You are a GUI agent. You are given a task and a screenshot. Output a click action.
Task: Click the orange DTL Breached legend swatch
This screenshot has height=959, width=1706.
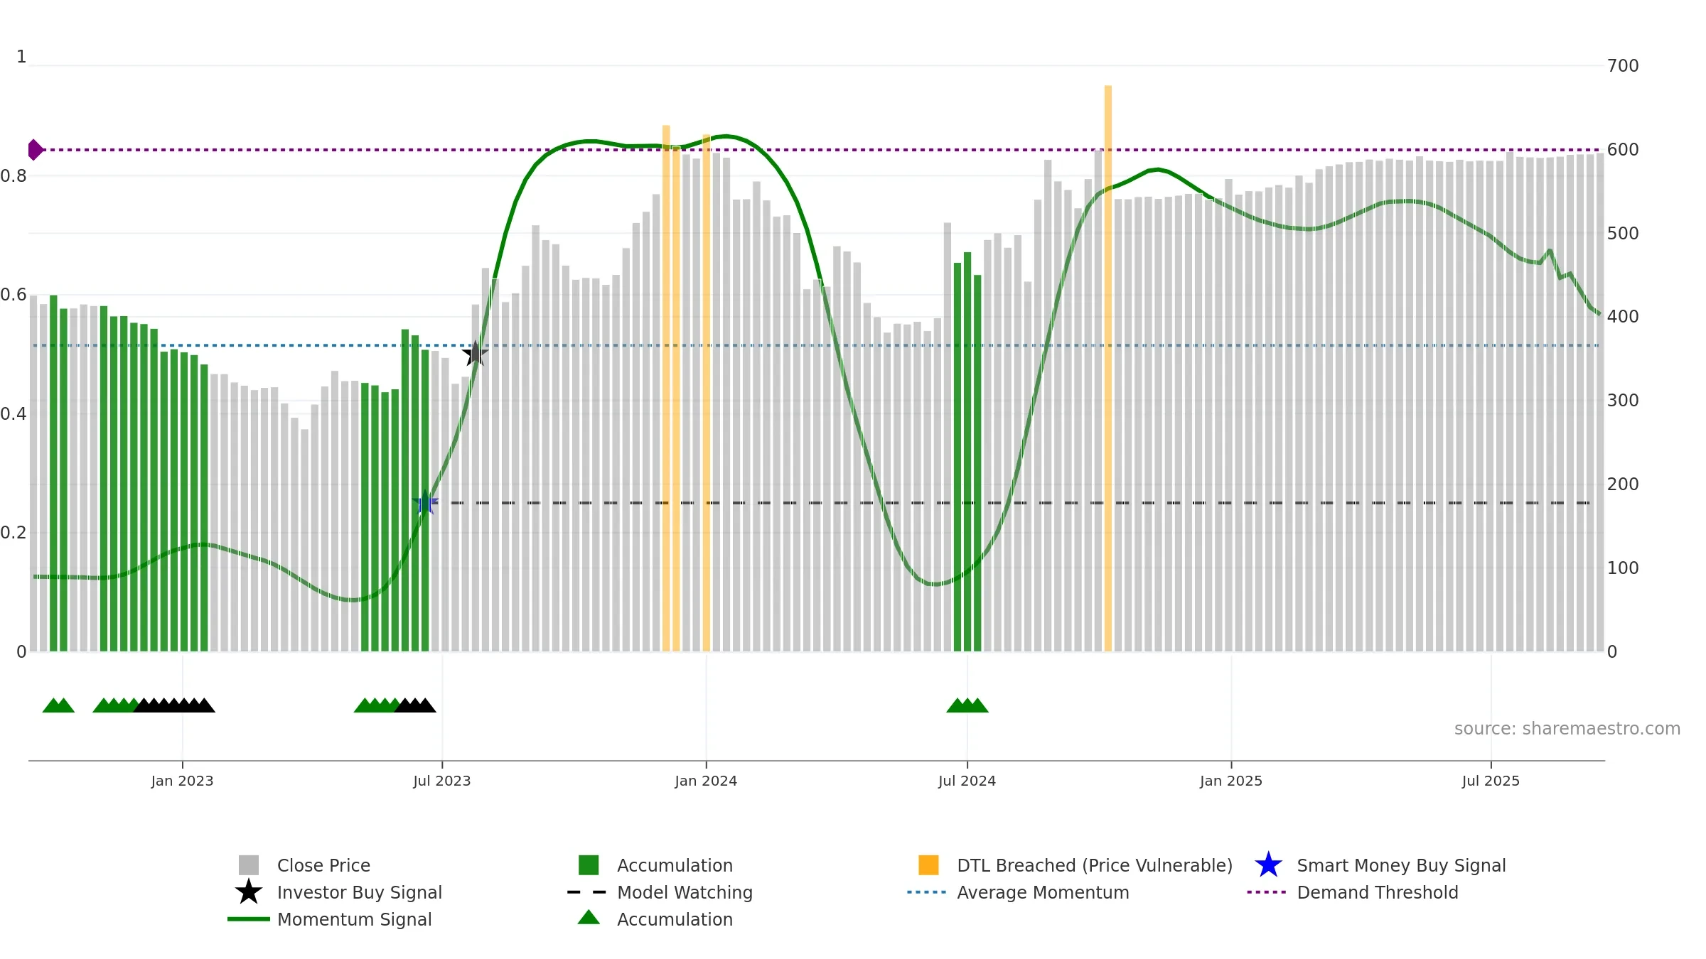point(928,865)
